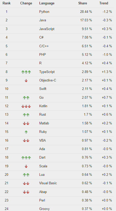Click the triple red down arrows beside Kotlin

point(26,106)
